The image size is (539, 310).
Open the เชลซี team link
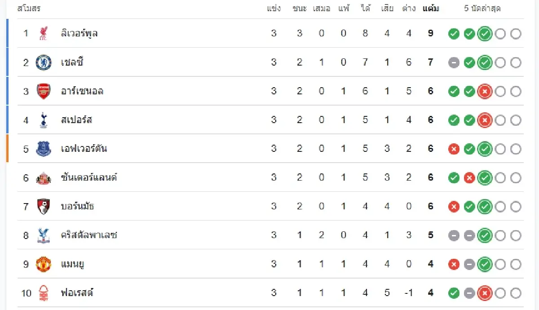[72, 62]
